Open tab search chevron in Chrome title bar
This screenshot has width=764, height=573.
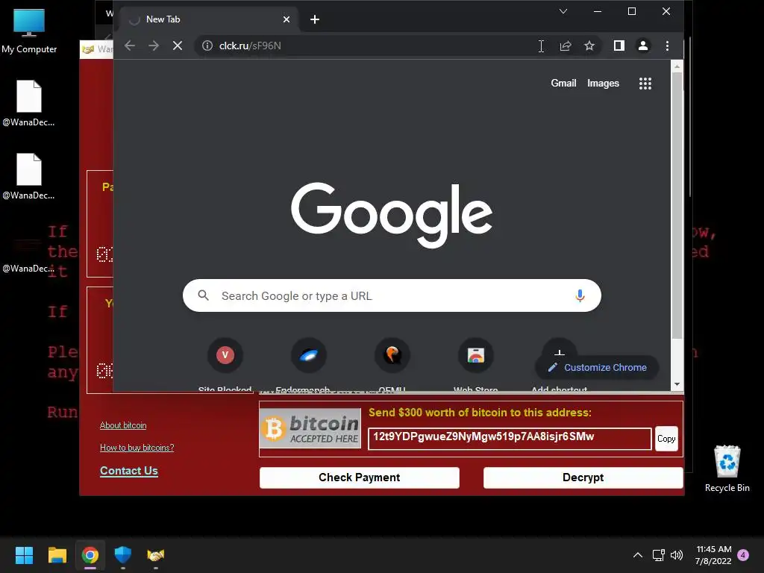click(x=563, y=11)
